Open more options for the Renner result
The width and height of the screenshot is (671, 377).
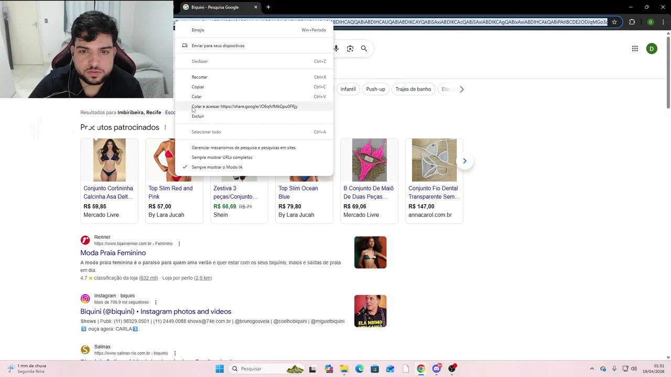click(x=179, y=243)
